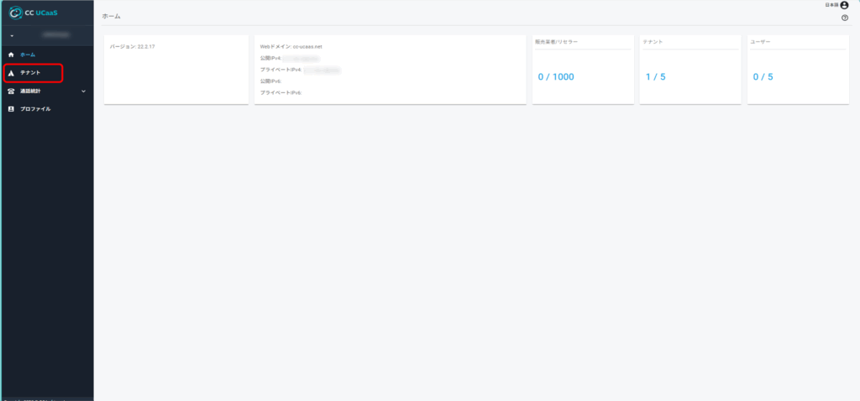Click the 1 / 5 tenant count
The image size is (860, 401).
(x=654, y=76)
